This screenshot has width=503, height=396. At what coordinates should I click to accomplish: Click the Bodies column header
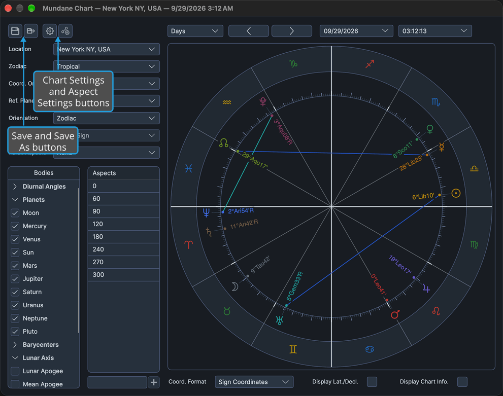[44, 173]
